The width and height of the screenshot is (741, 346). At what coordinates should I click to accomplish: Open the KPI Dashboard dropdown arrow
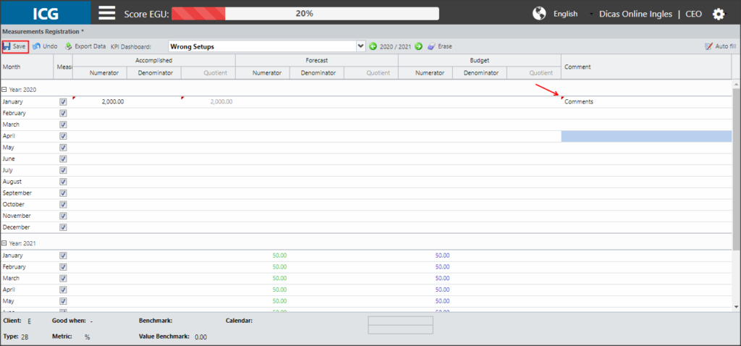(361, 46)
